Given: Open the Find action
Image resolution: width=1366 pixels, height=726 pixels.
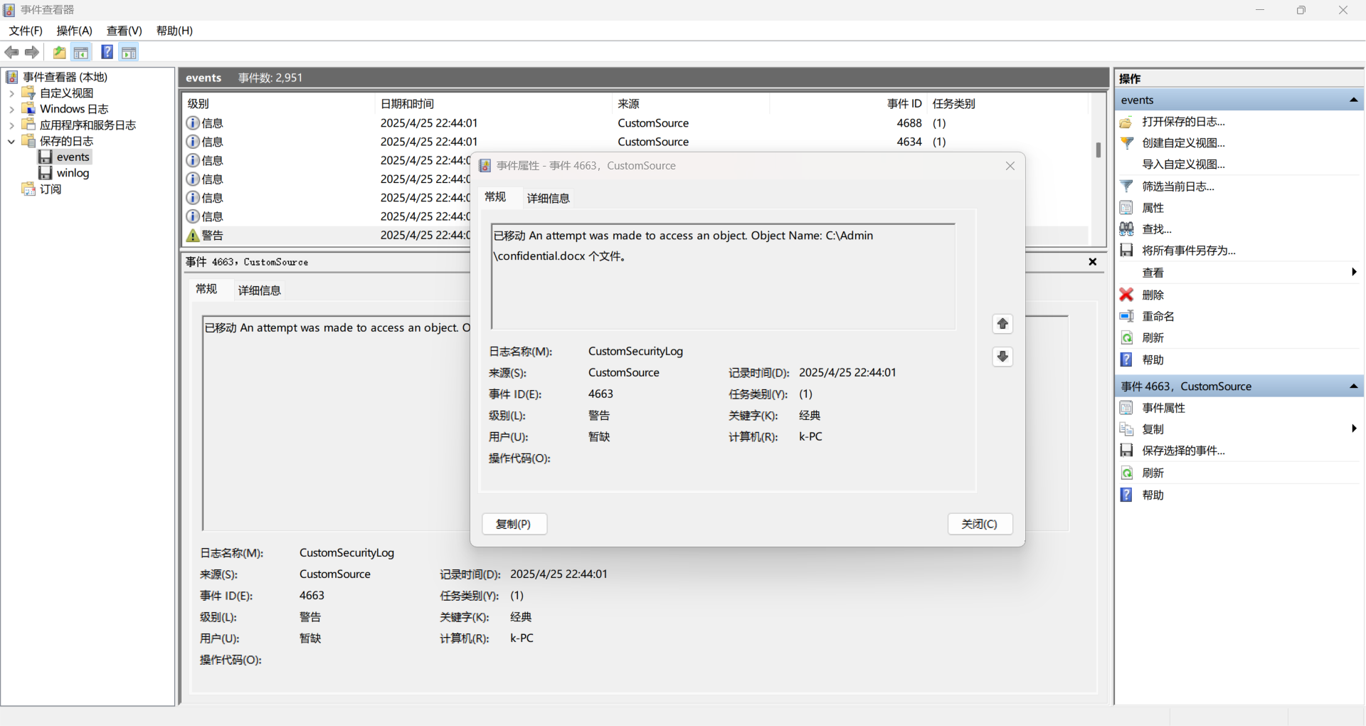Looking at the screenshot, I should pos(1156,229).
